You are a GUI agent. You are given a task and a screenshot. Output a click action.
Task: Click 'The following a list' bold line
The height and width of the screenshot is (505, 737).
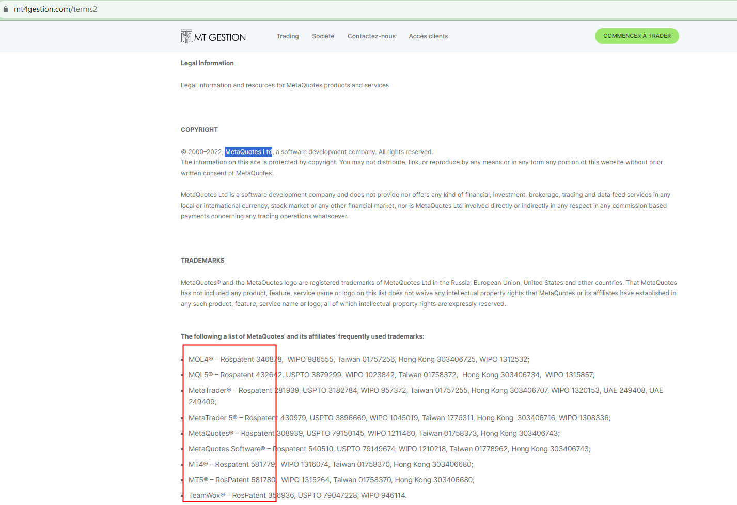pos(303,336)
